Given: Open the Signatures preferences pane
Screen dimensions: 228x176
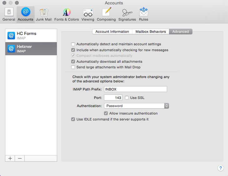Looking at the screenshot, I should point(127,15).
